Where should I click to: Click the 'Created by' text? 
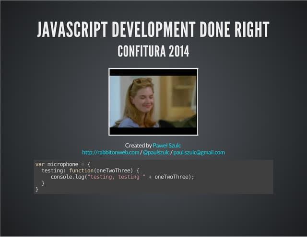(x=138, y=145)
